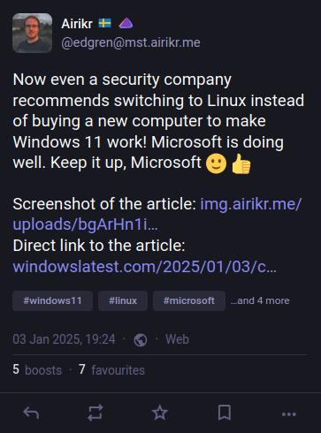321x433 pixels.
Task: Boost the post with the repeat icon
Action: coord(96,413)
